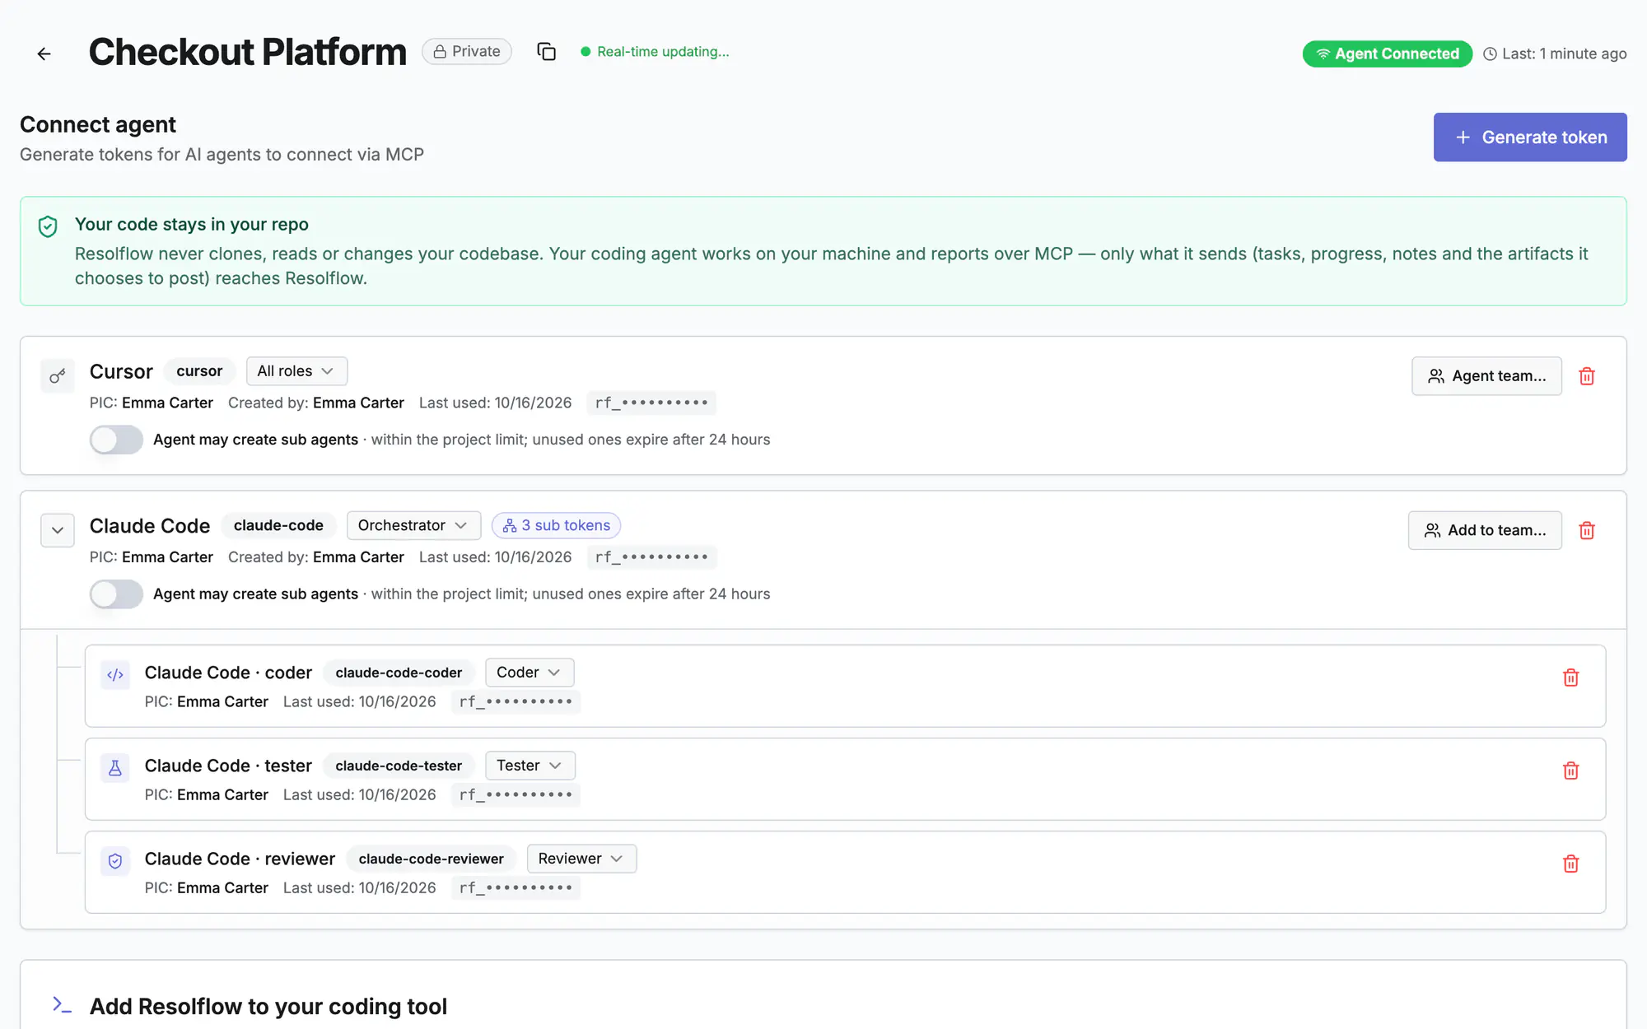
Task: Click the reviewer shield icon
Action: click(x=115, y=861)
